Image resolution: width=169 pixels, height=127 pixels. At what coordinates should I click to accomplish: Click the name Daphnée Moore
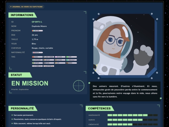39,26
